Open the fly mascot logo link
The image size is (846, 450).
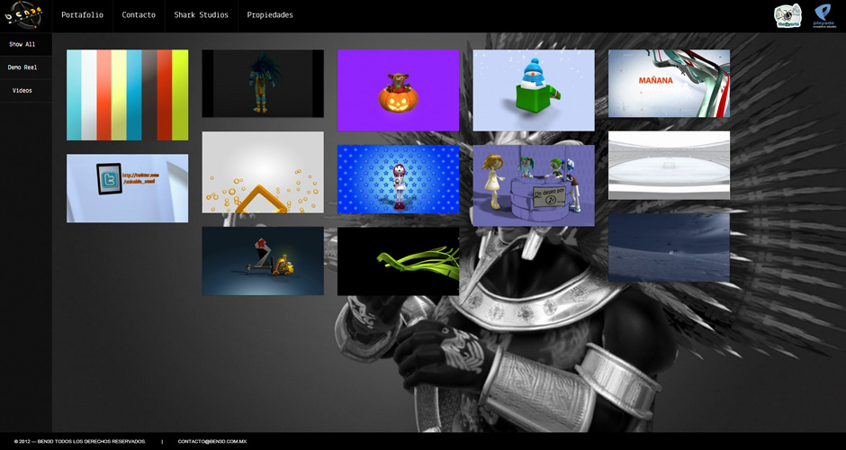[x=787, y=15]
